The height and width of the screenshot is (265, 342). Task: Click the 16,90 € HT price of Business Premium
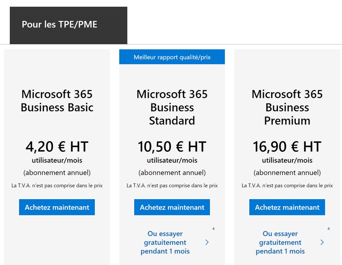tap(287, 147)
